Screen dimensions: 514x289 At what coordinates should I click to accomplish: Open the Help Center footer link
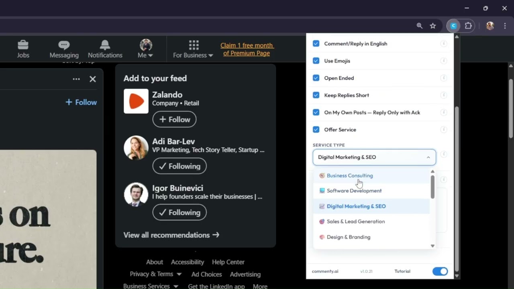click(228, 262)
